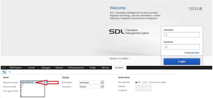The height and width of the screenshot is (98, 213).
Task: Click the Browser profile label
Action: [x=9, y=87]
